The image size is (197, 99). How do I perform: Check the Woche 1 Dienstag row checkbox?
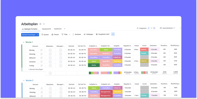tap(24, 54)
